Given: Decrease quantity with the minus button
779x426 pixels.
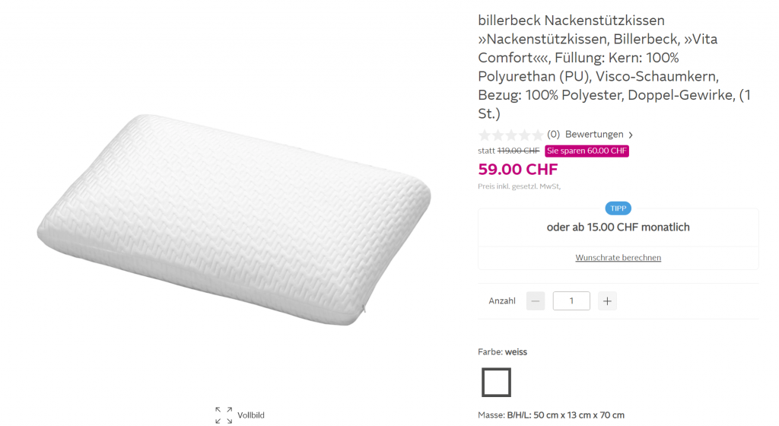Looking at the screenshot, I should point(536,301).
